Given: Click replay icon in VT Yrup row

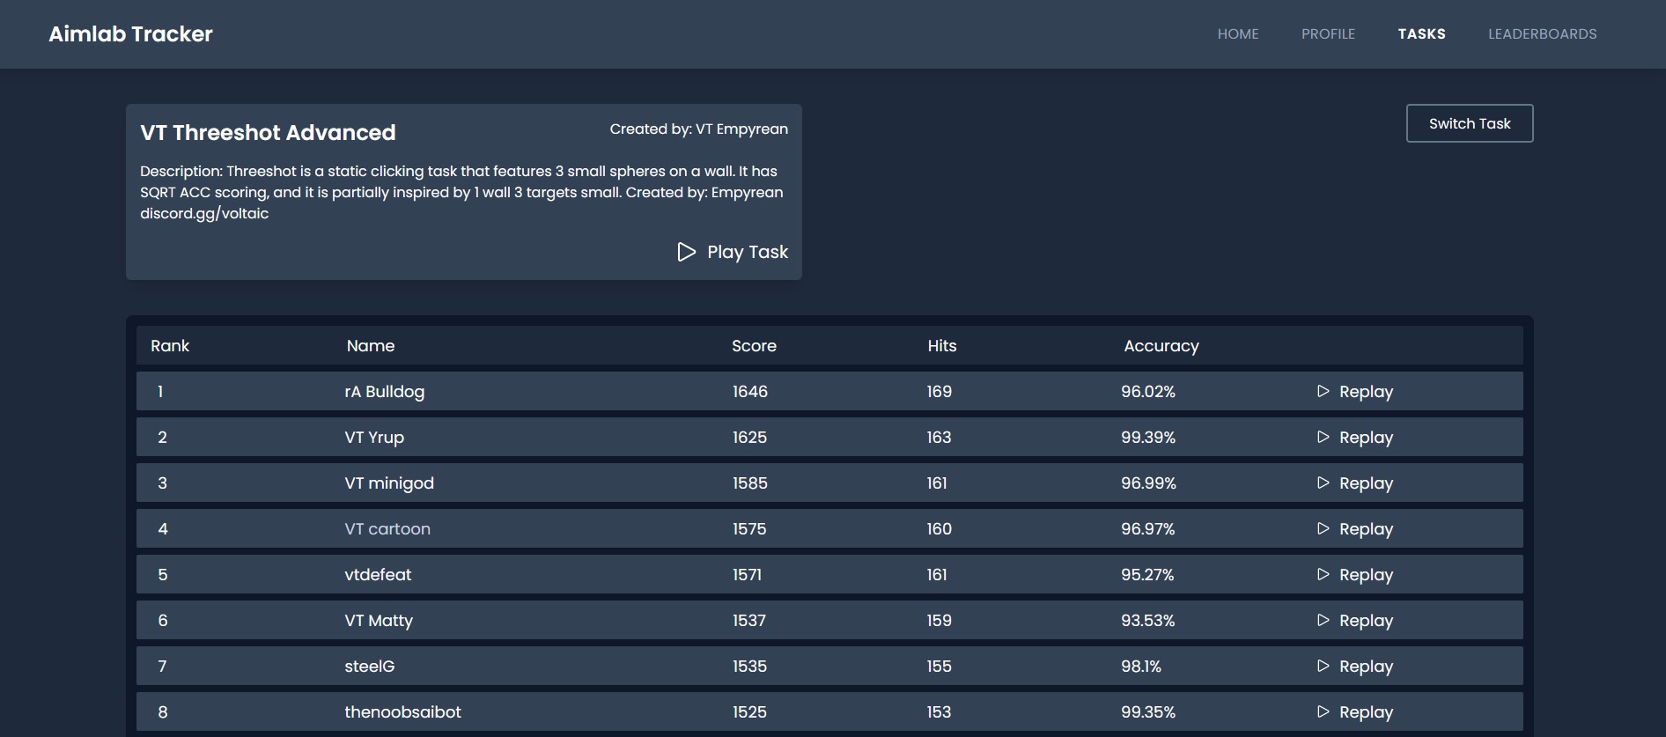Looking at the screenshot, I should (x=1323, y=437).
